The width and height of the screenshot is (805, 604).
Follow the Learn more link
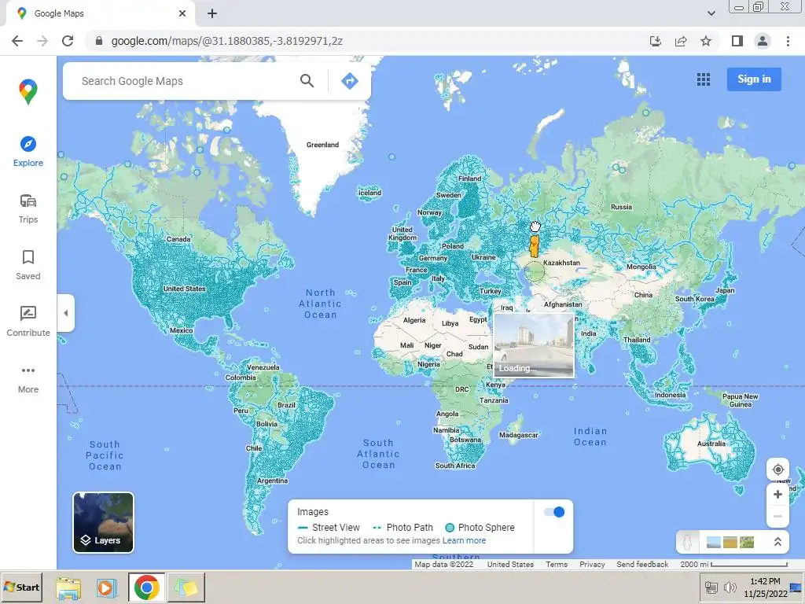(464, 540)
